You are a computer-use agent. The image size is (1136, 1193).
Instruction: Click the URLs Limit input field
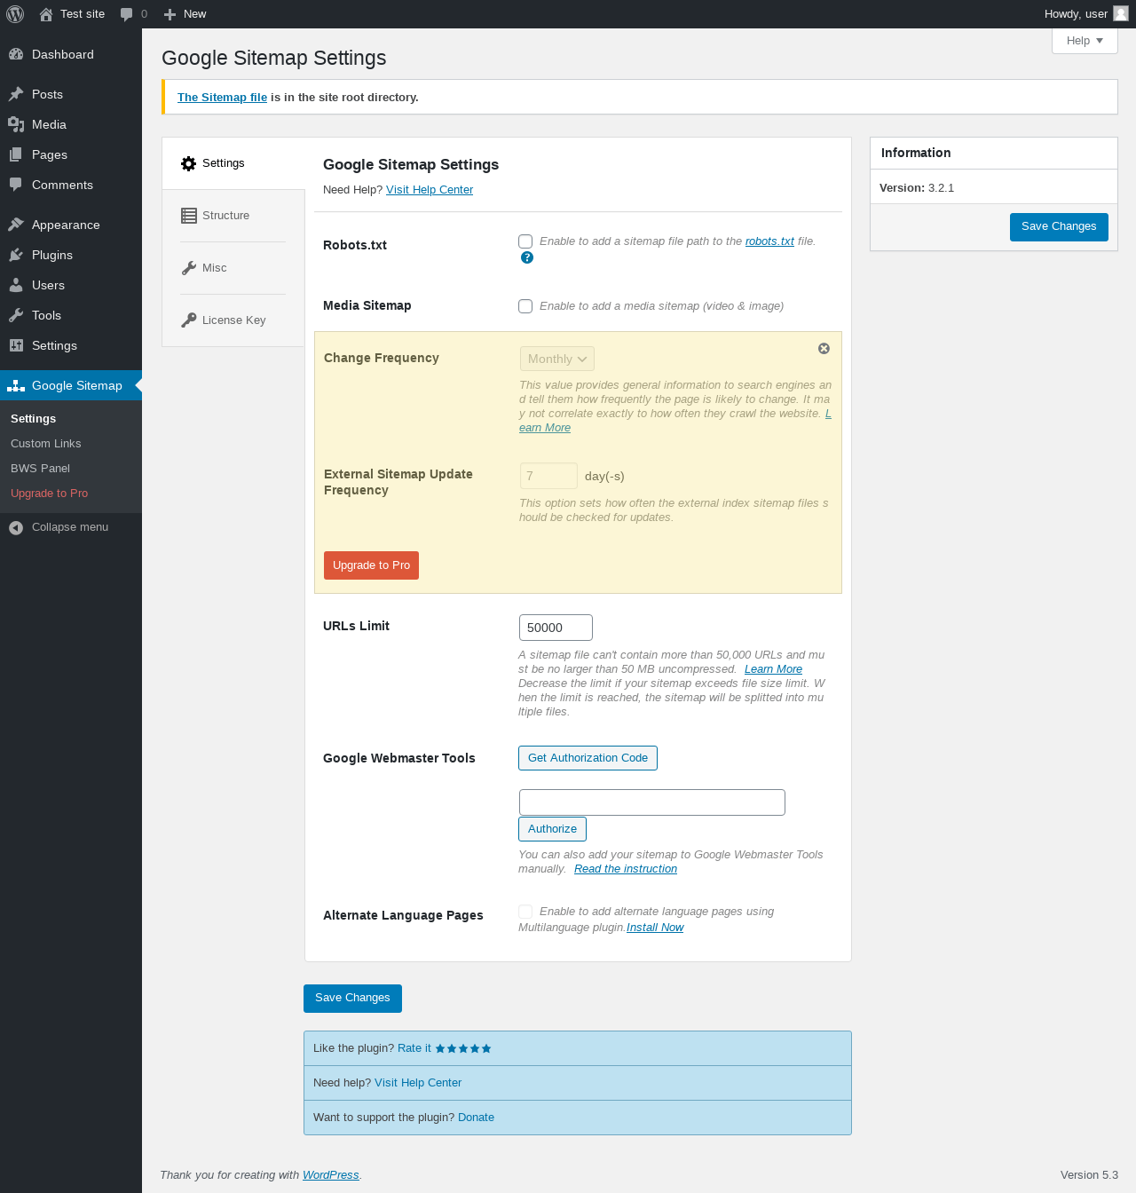[556, 628]
